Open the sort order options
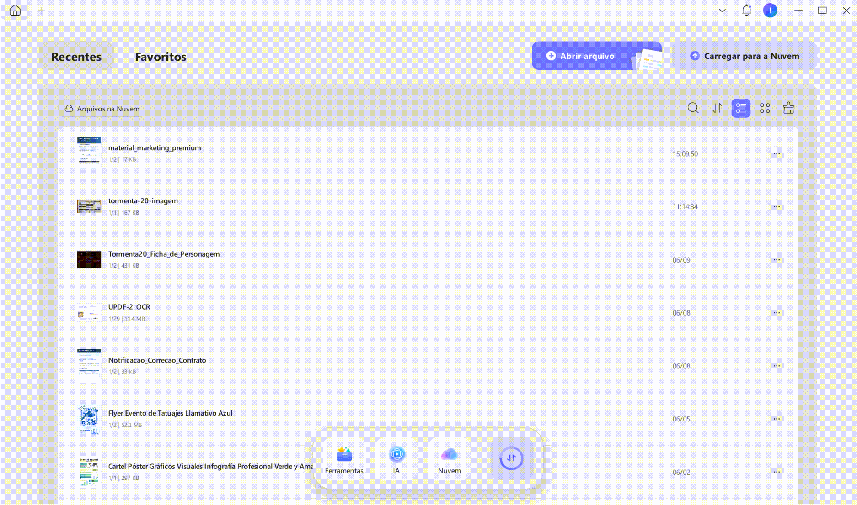 click(x=717, y=108)
